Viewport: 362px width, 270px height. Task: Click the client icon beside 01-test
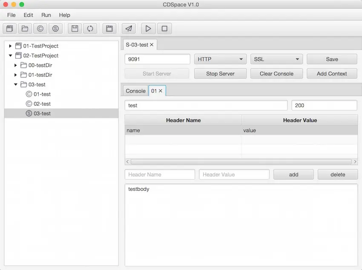click(x=29, y=94)
